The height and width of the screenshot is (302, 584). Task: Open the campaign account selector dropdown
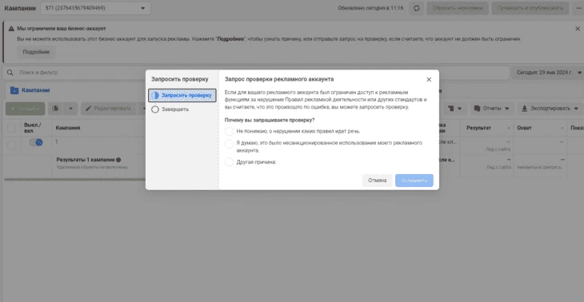tap(95, 8)
